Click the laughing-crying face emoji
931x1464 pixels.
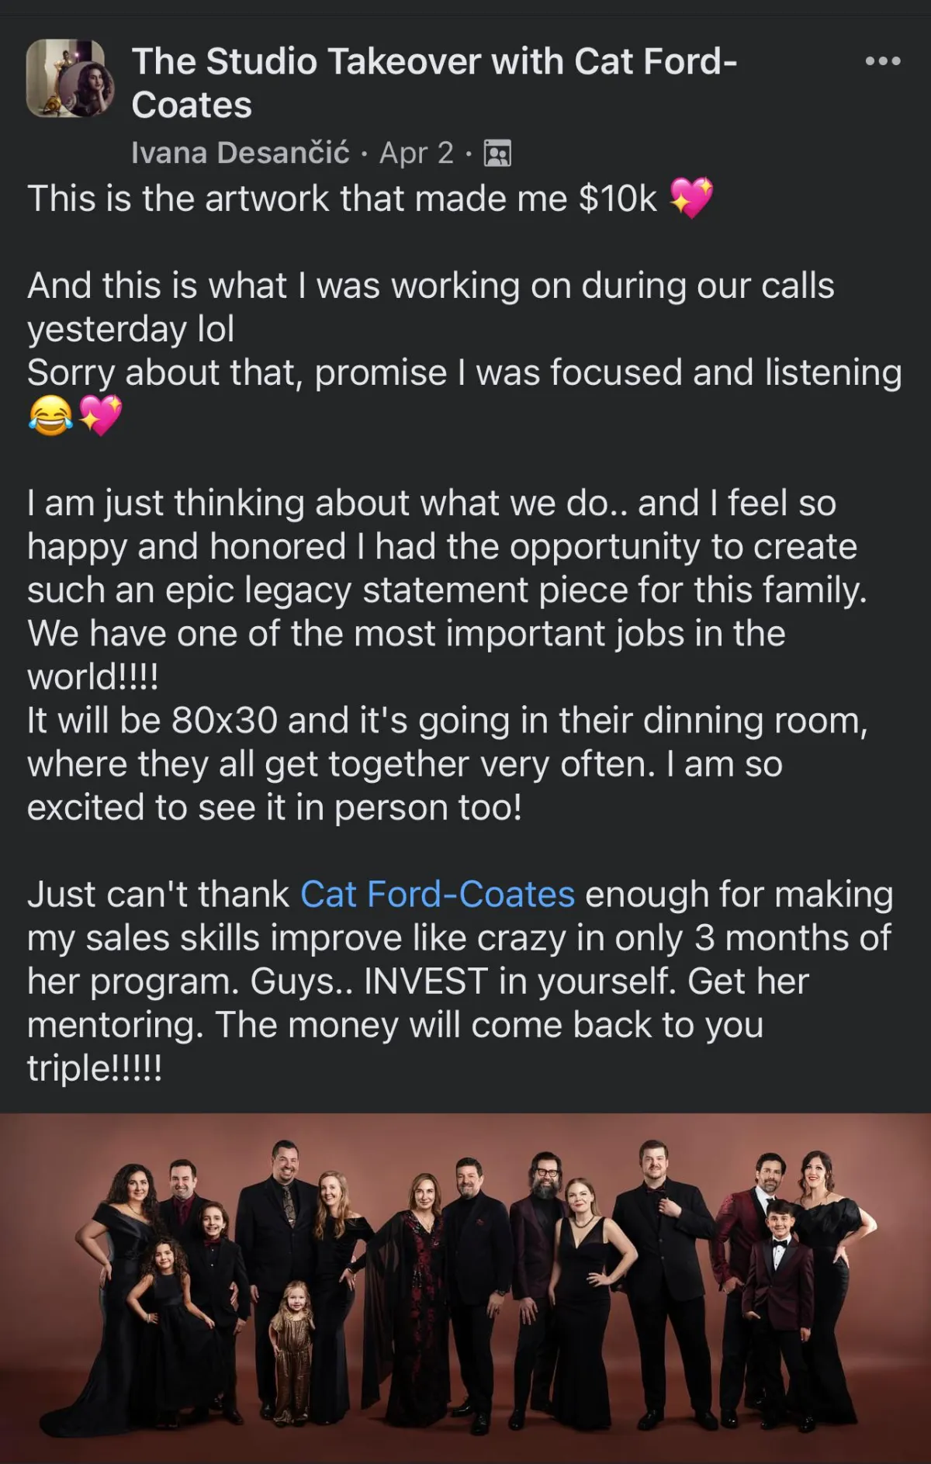coord(50,416)
